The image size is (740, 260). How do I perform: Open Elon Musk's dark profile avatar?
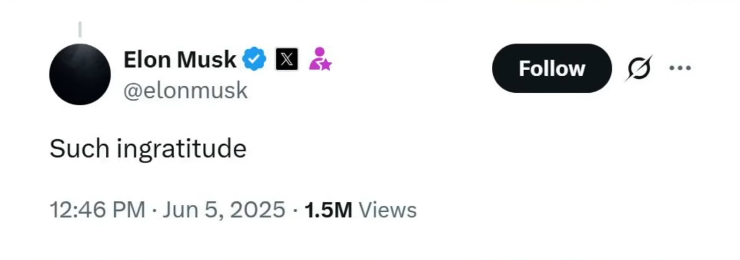point(80,75)
